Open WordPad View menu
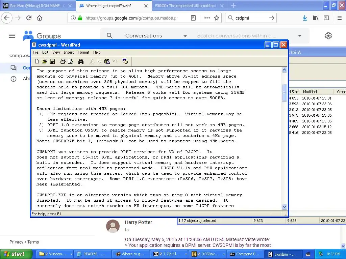The width and height of the screenshot is (346, 259). (x=56, y=52)
